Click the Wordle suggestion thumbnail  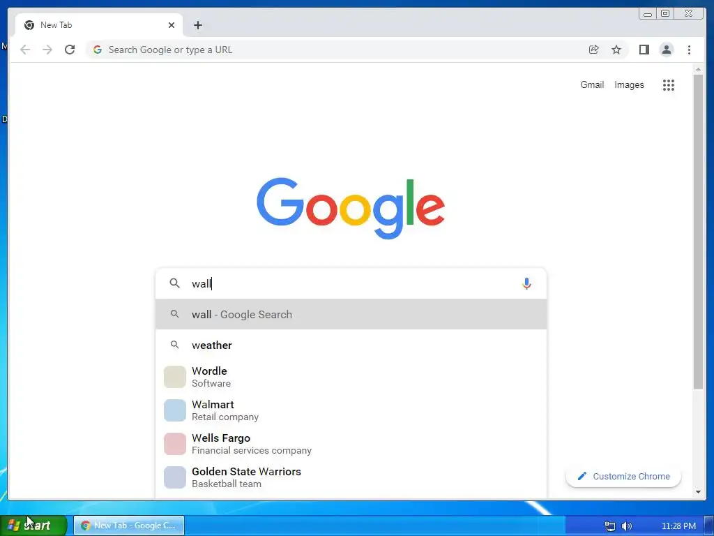(175, 377)
